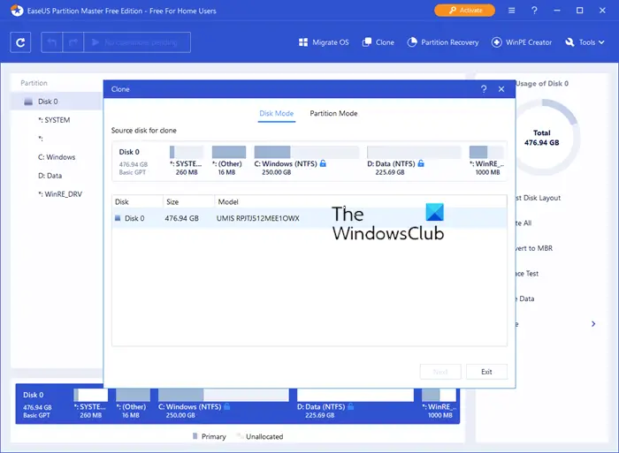Select the (Other) 16 MB block in the bottom disk map
Screen dimensions: 619x453
[x=133, y=404]
